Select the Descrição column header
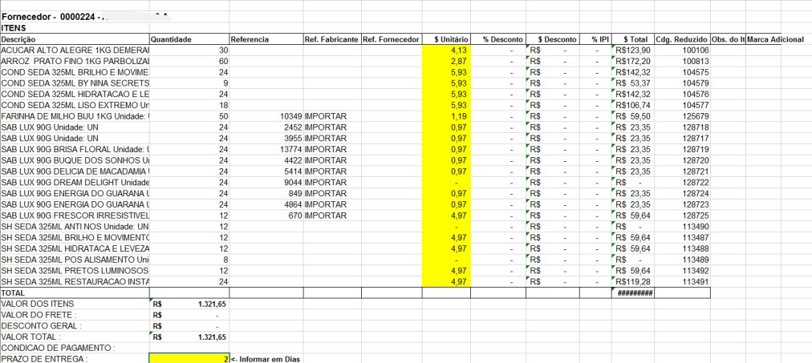 pos(75,38)
